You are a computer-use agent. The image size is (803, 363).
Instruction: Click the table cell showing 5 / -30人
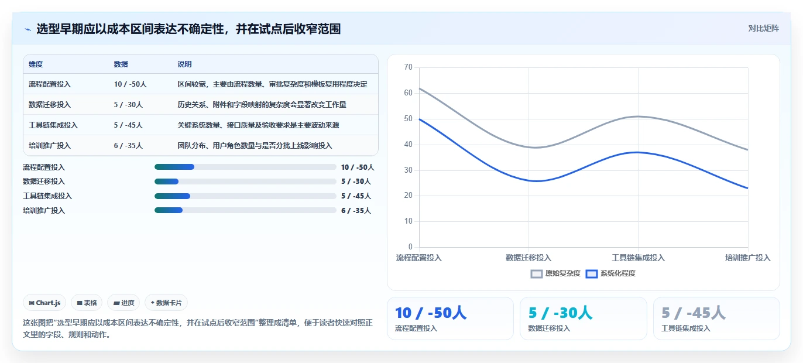point(129,105)
